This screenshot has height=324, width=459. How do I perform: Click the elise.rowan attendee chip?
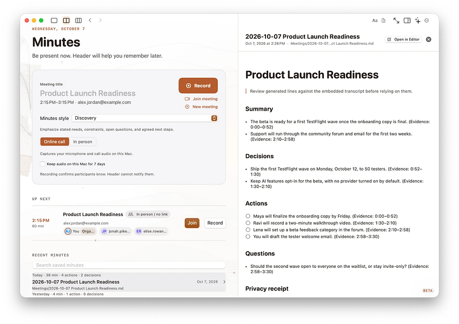[151, 231]
